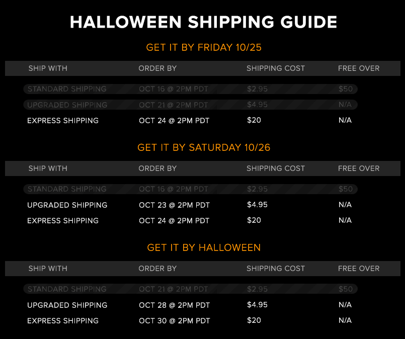Click the disabled Upgraded Shipping Oct 21 row
The height and width of the screenshot is (339, 405).
click(190, 105)
